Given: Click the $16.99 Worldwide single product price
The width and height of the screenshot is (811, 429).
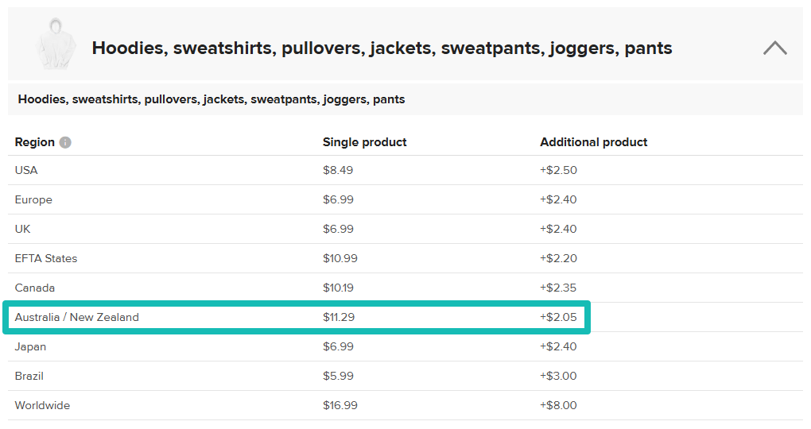Looking at the screenshot, I should pos(340,405).
